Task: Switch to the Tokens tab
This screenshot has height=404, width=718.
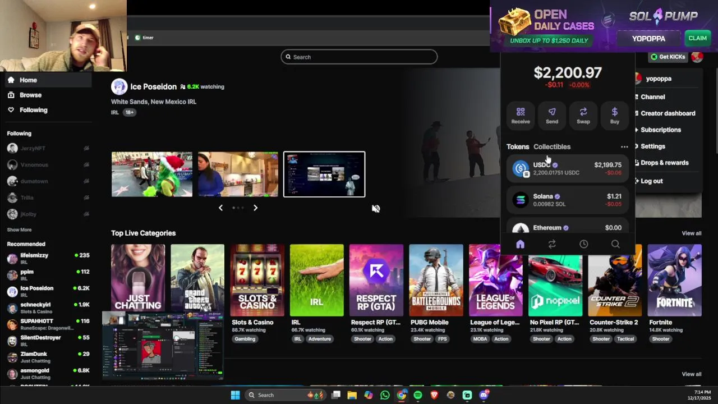Action: click(518, 146)
